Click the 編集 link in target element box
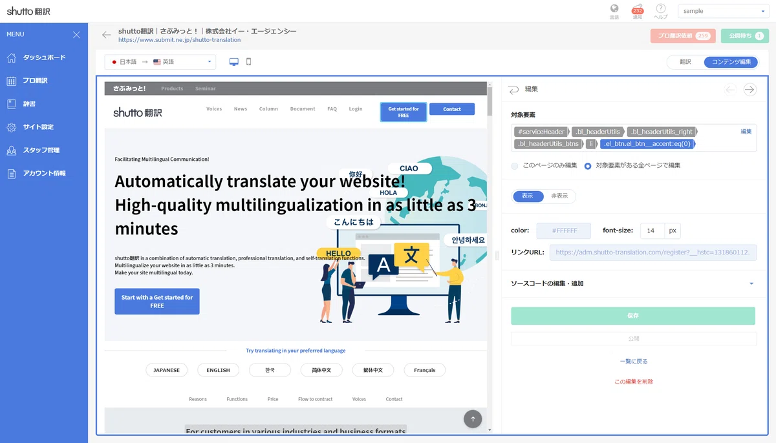The image size is (776, 443). click(746, 132)
